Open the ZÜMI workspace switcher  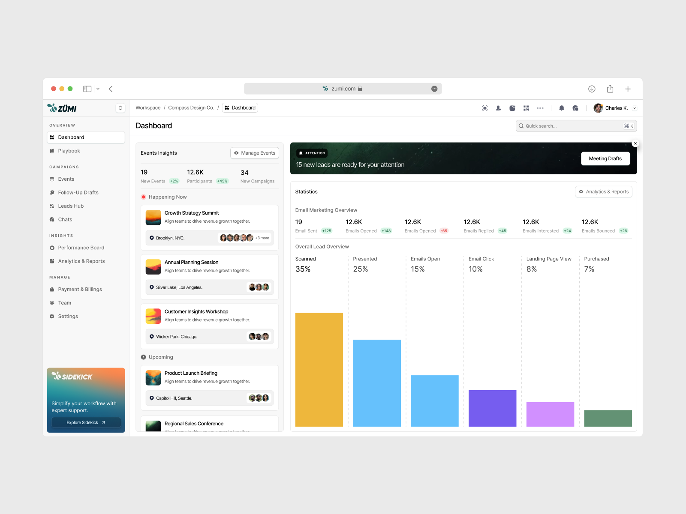[x=120, y=108]
